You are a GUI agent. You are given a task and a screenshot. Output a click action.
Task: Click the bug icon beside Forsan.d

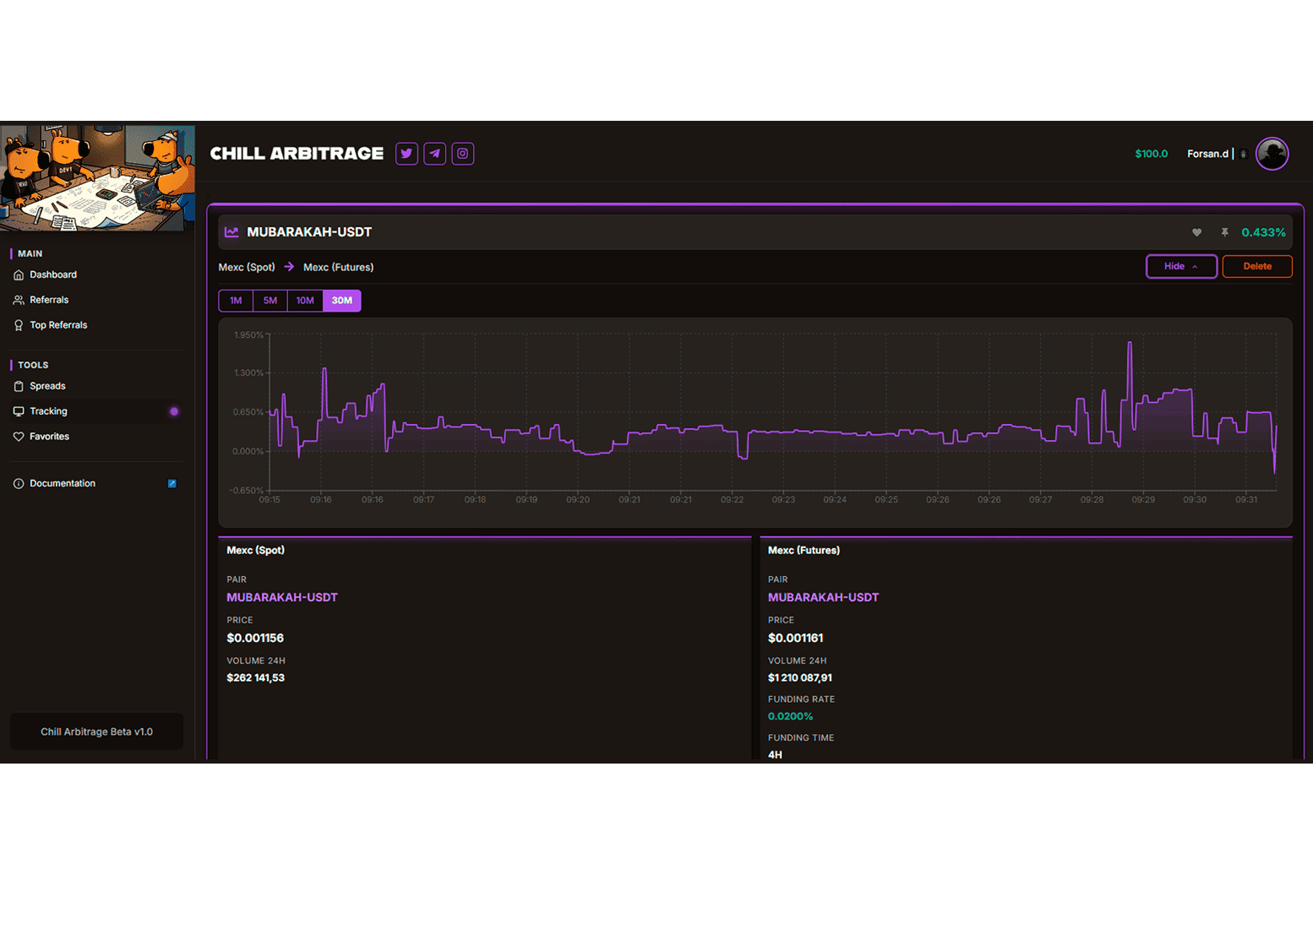1243,155
